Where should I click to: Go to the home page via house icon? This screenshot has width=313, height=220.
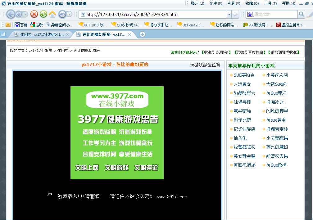pos(52,14)
